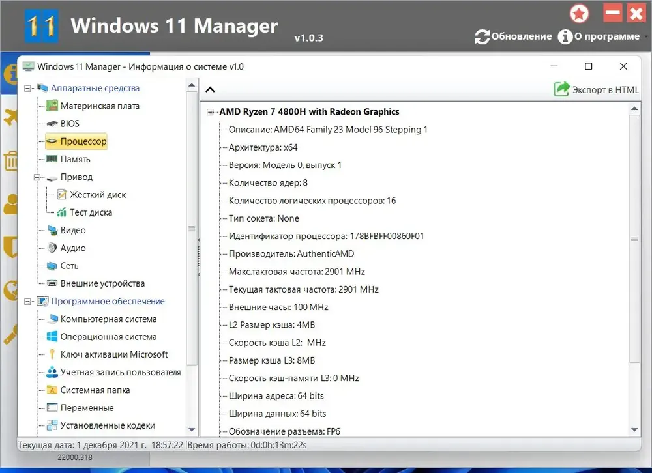
Task: Collapse the Привод tree branch
Action: pos(37,177)
